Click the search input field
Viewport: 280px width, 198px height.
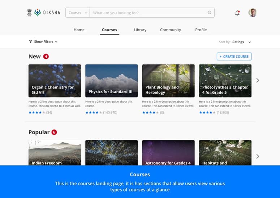point(148,13)
